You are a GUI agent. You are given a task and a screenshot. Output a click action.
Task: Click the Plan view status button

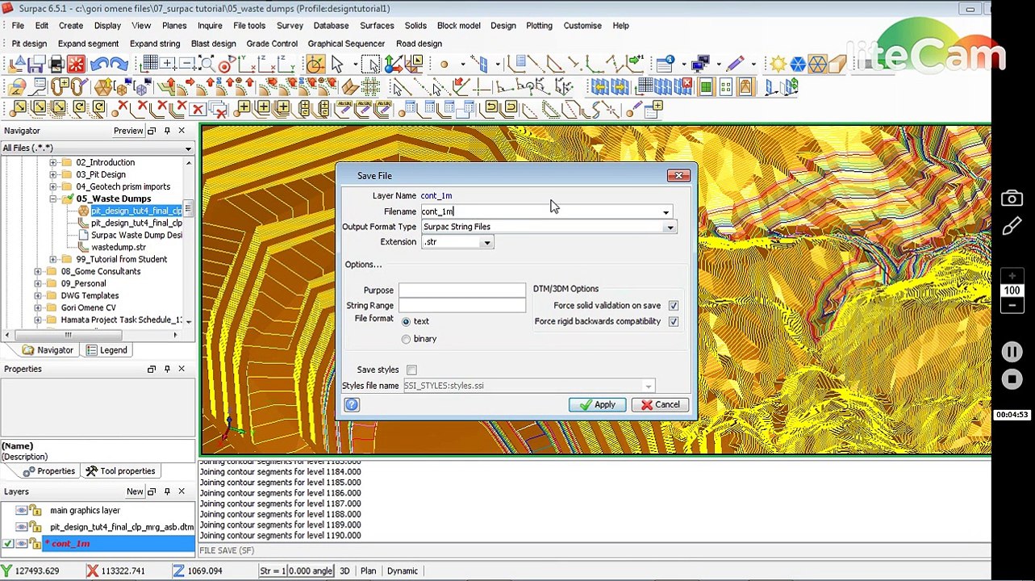point(368,571)
